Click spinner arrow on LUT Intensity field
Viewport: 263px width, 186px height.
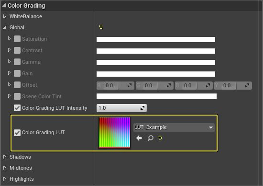[x=142, y=108]
